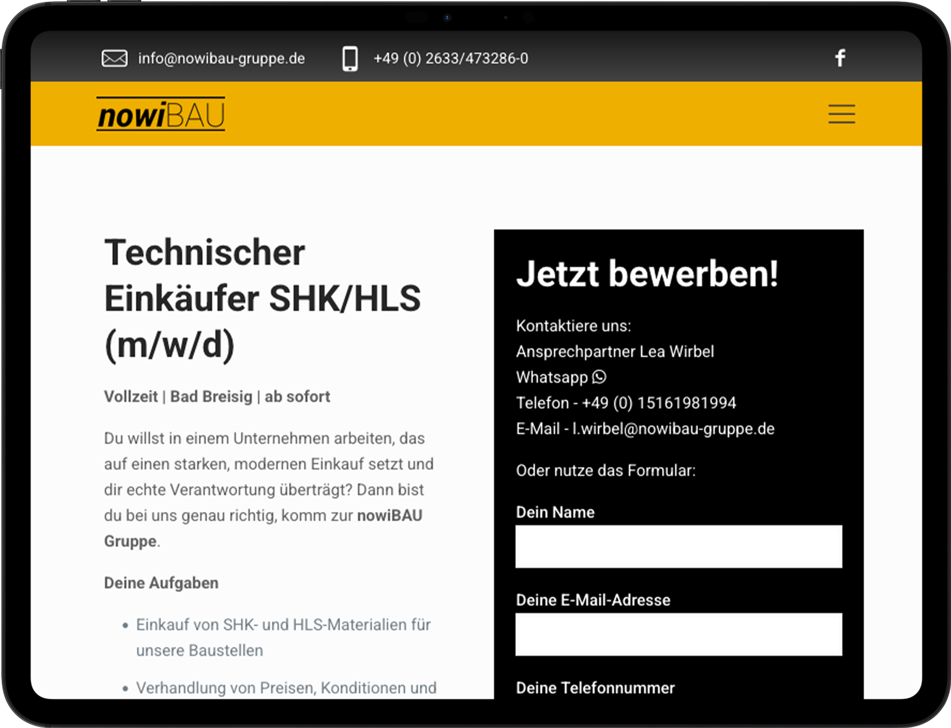Click the Jetzt bewerben! heading
Image resolution: width=951 pixels, height=728 pixels.
647,274
